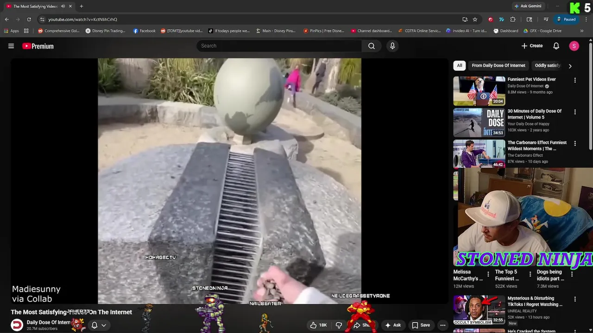Open options for 30 Minutes of Daily Dose
Viewport: 593px width, 333px height.
(575, 112)
